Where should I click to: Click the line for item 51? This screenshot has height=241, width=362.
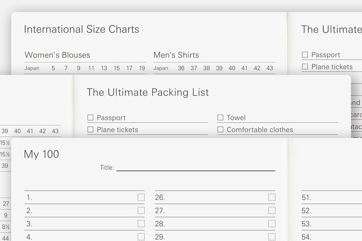tap(332, 197)
